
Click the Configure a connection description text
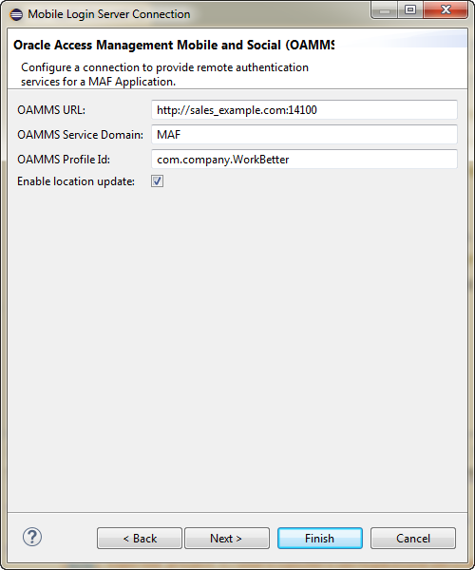pyautogui.click(x=164, y=74)
